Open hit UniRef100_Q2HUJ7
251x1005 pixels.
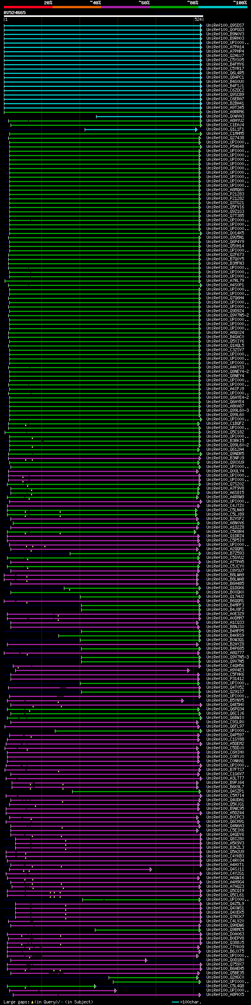(225, 56)
